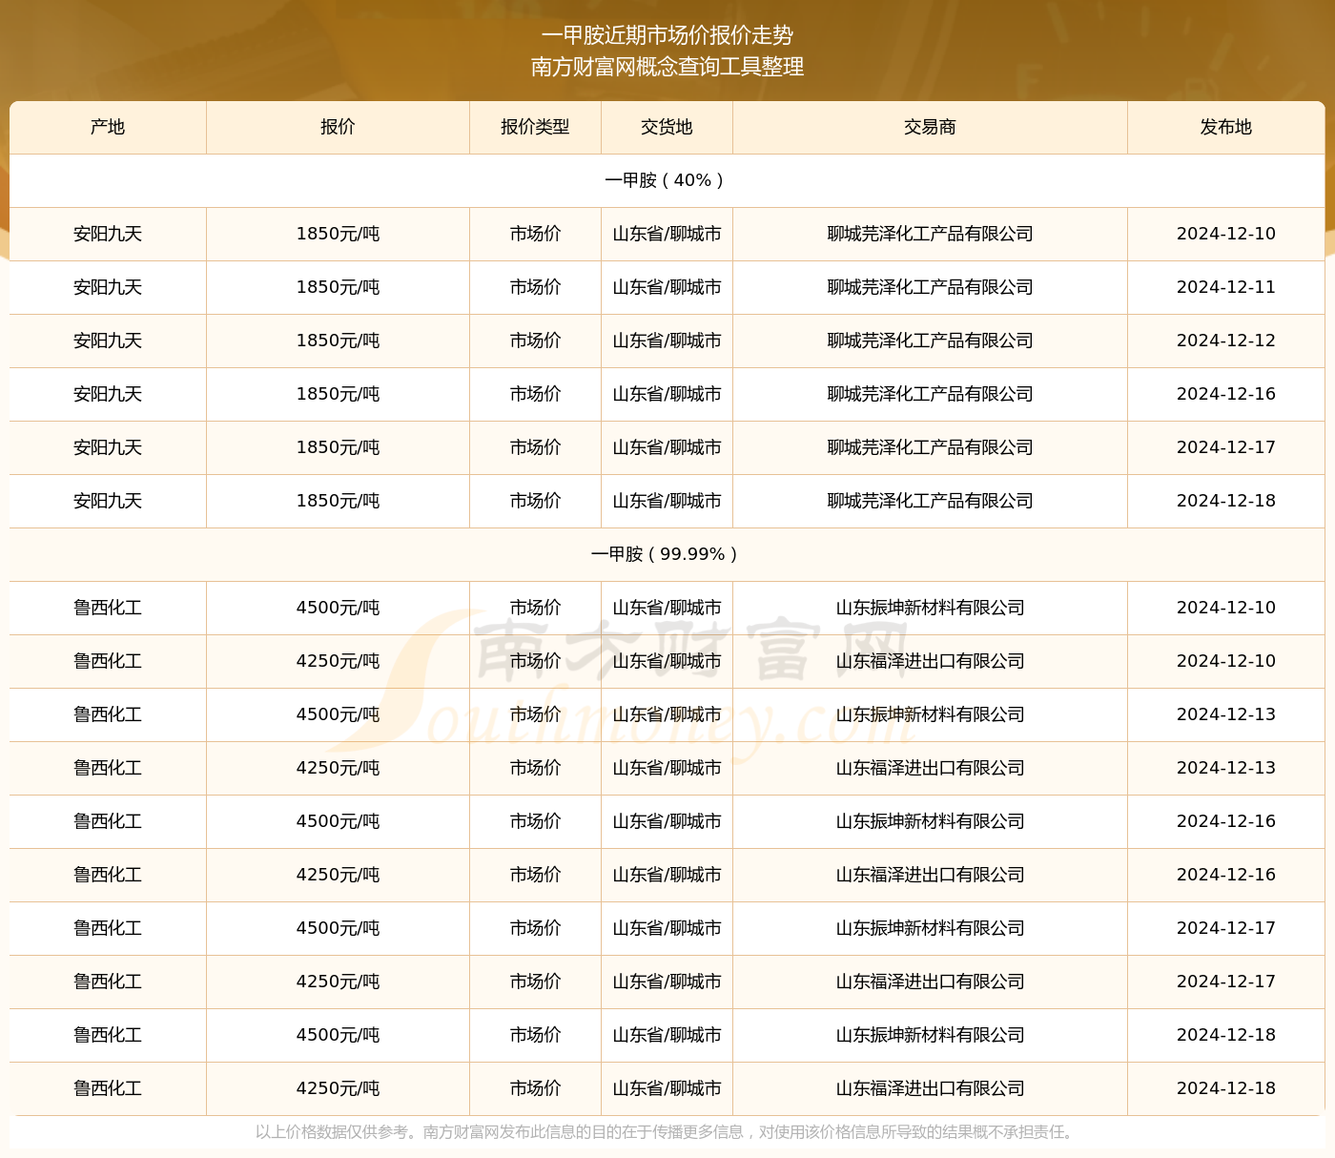Click 4250元/吨 in the 2024-12-13 row
This screenshot has height=1158, width=1335.
point(338,768)
